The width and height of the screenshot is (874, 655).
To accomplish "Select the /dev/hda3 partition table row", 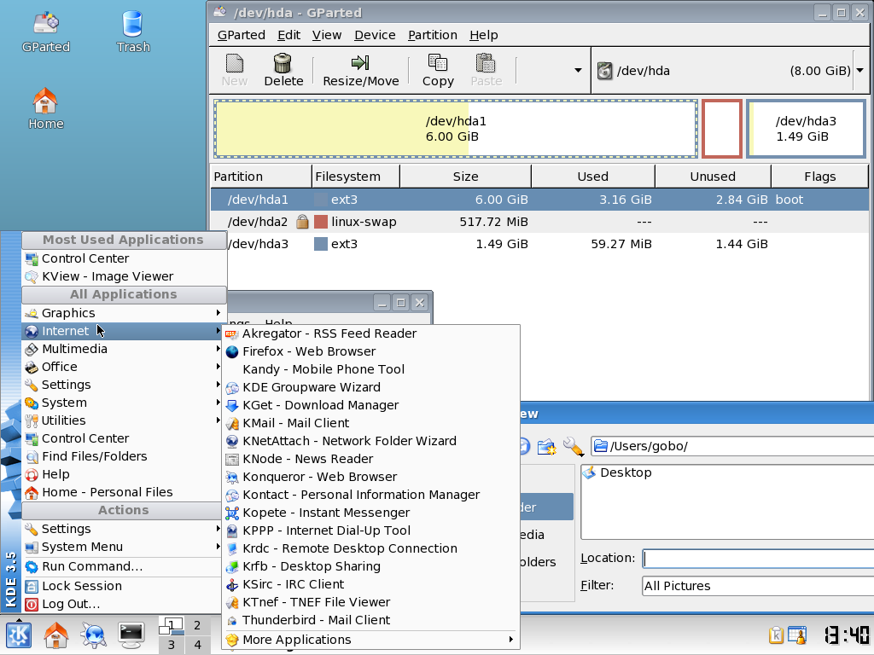I will coord(539,244).
